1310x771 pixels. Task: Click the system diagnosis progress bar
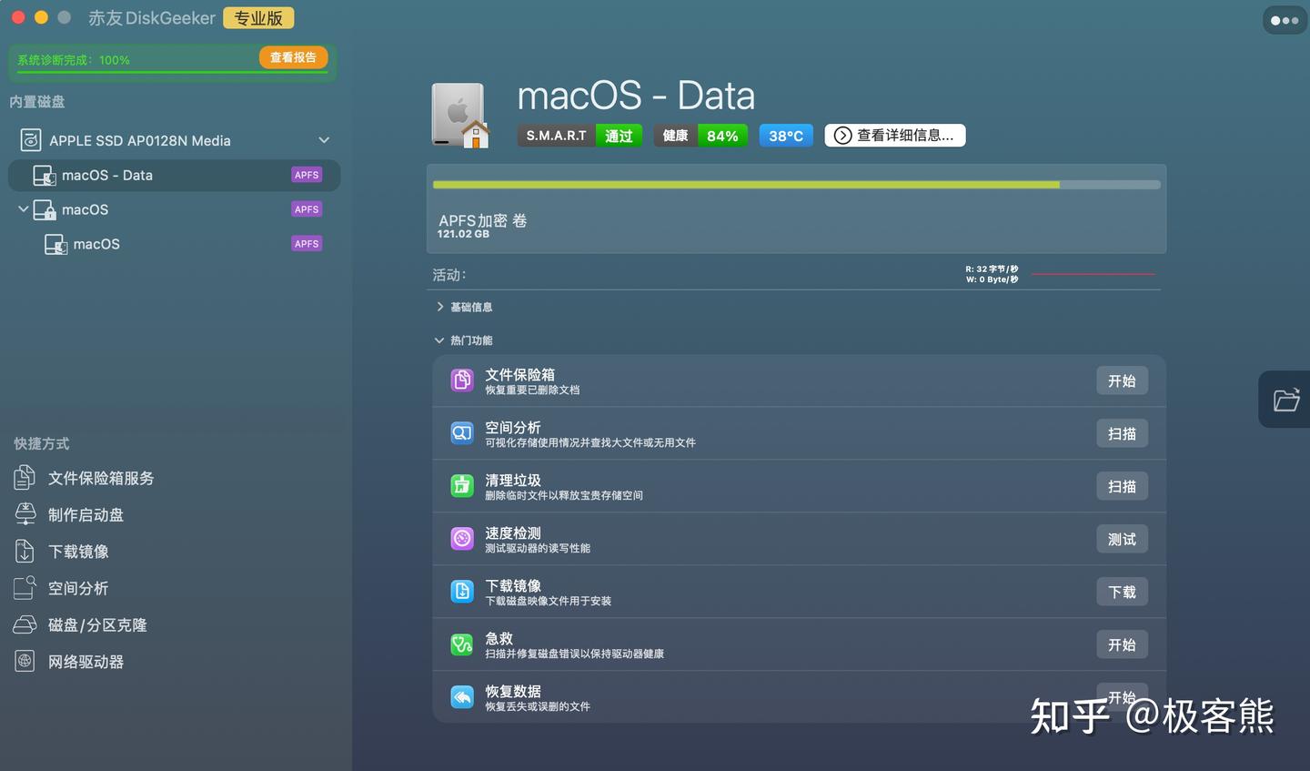173,72
